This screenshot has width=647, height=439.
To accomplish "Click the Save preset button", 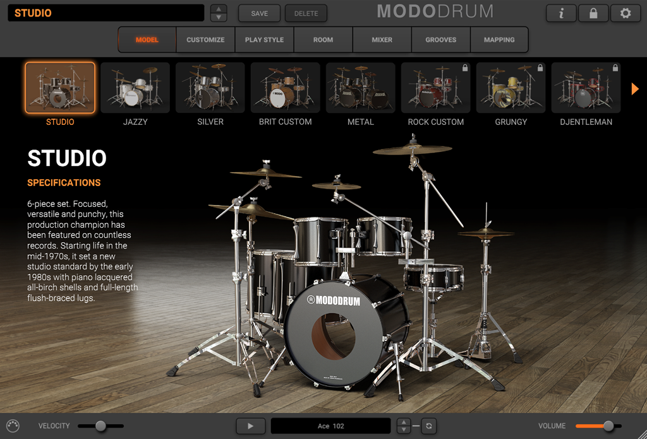I will coord(259,13).
